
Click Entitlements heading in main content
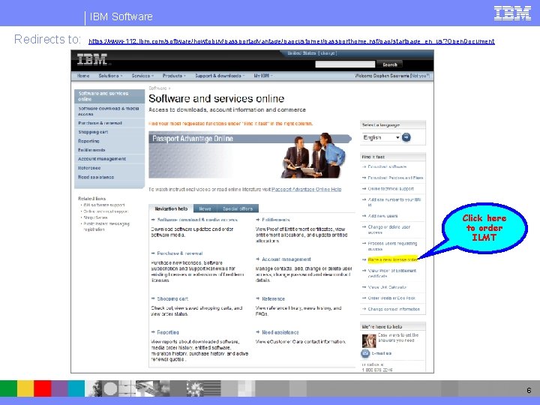click(276, 220)
